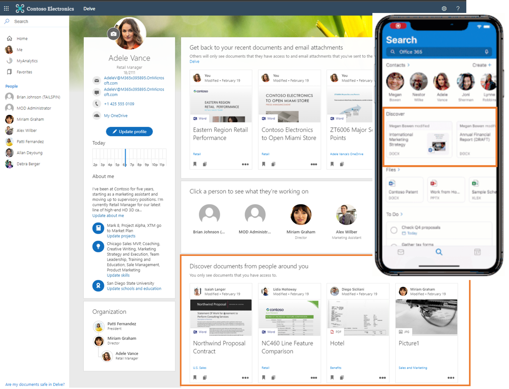The height and width of the screenshot is (389, 509).
Task: Open more options on Picture1 card
Action: [x=451, y=378]
